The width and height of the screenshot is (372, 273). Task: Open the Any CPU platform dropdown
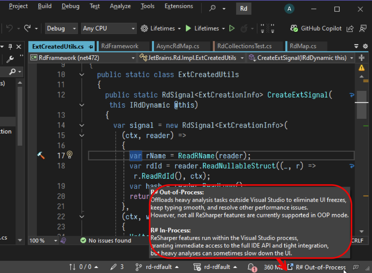tap(109, 28)
